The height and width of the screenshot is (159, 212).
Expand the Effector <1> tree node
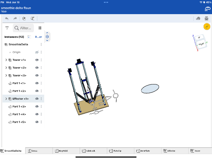(6, 99)
